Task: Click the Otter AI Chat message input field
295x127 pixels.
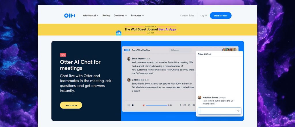Action: coord(219,111)
